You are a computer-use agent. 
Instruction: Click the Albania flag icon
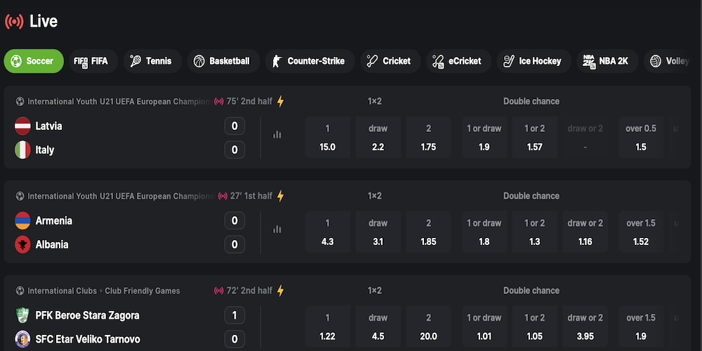click(22, 245)
